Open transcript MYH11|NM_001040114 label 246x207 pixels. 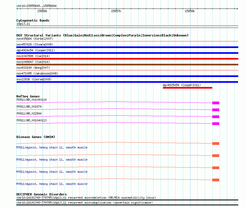pos(32,100)
